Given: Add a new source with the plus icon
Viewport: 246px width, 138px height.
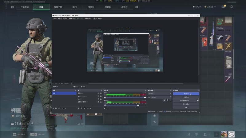Looking at the screenshot, I should [x=79, y=108].
